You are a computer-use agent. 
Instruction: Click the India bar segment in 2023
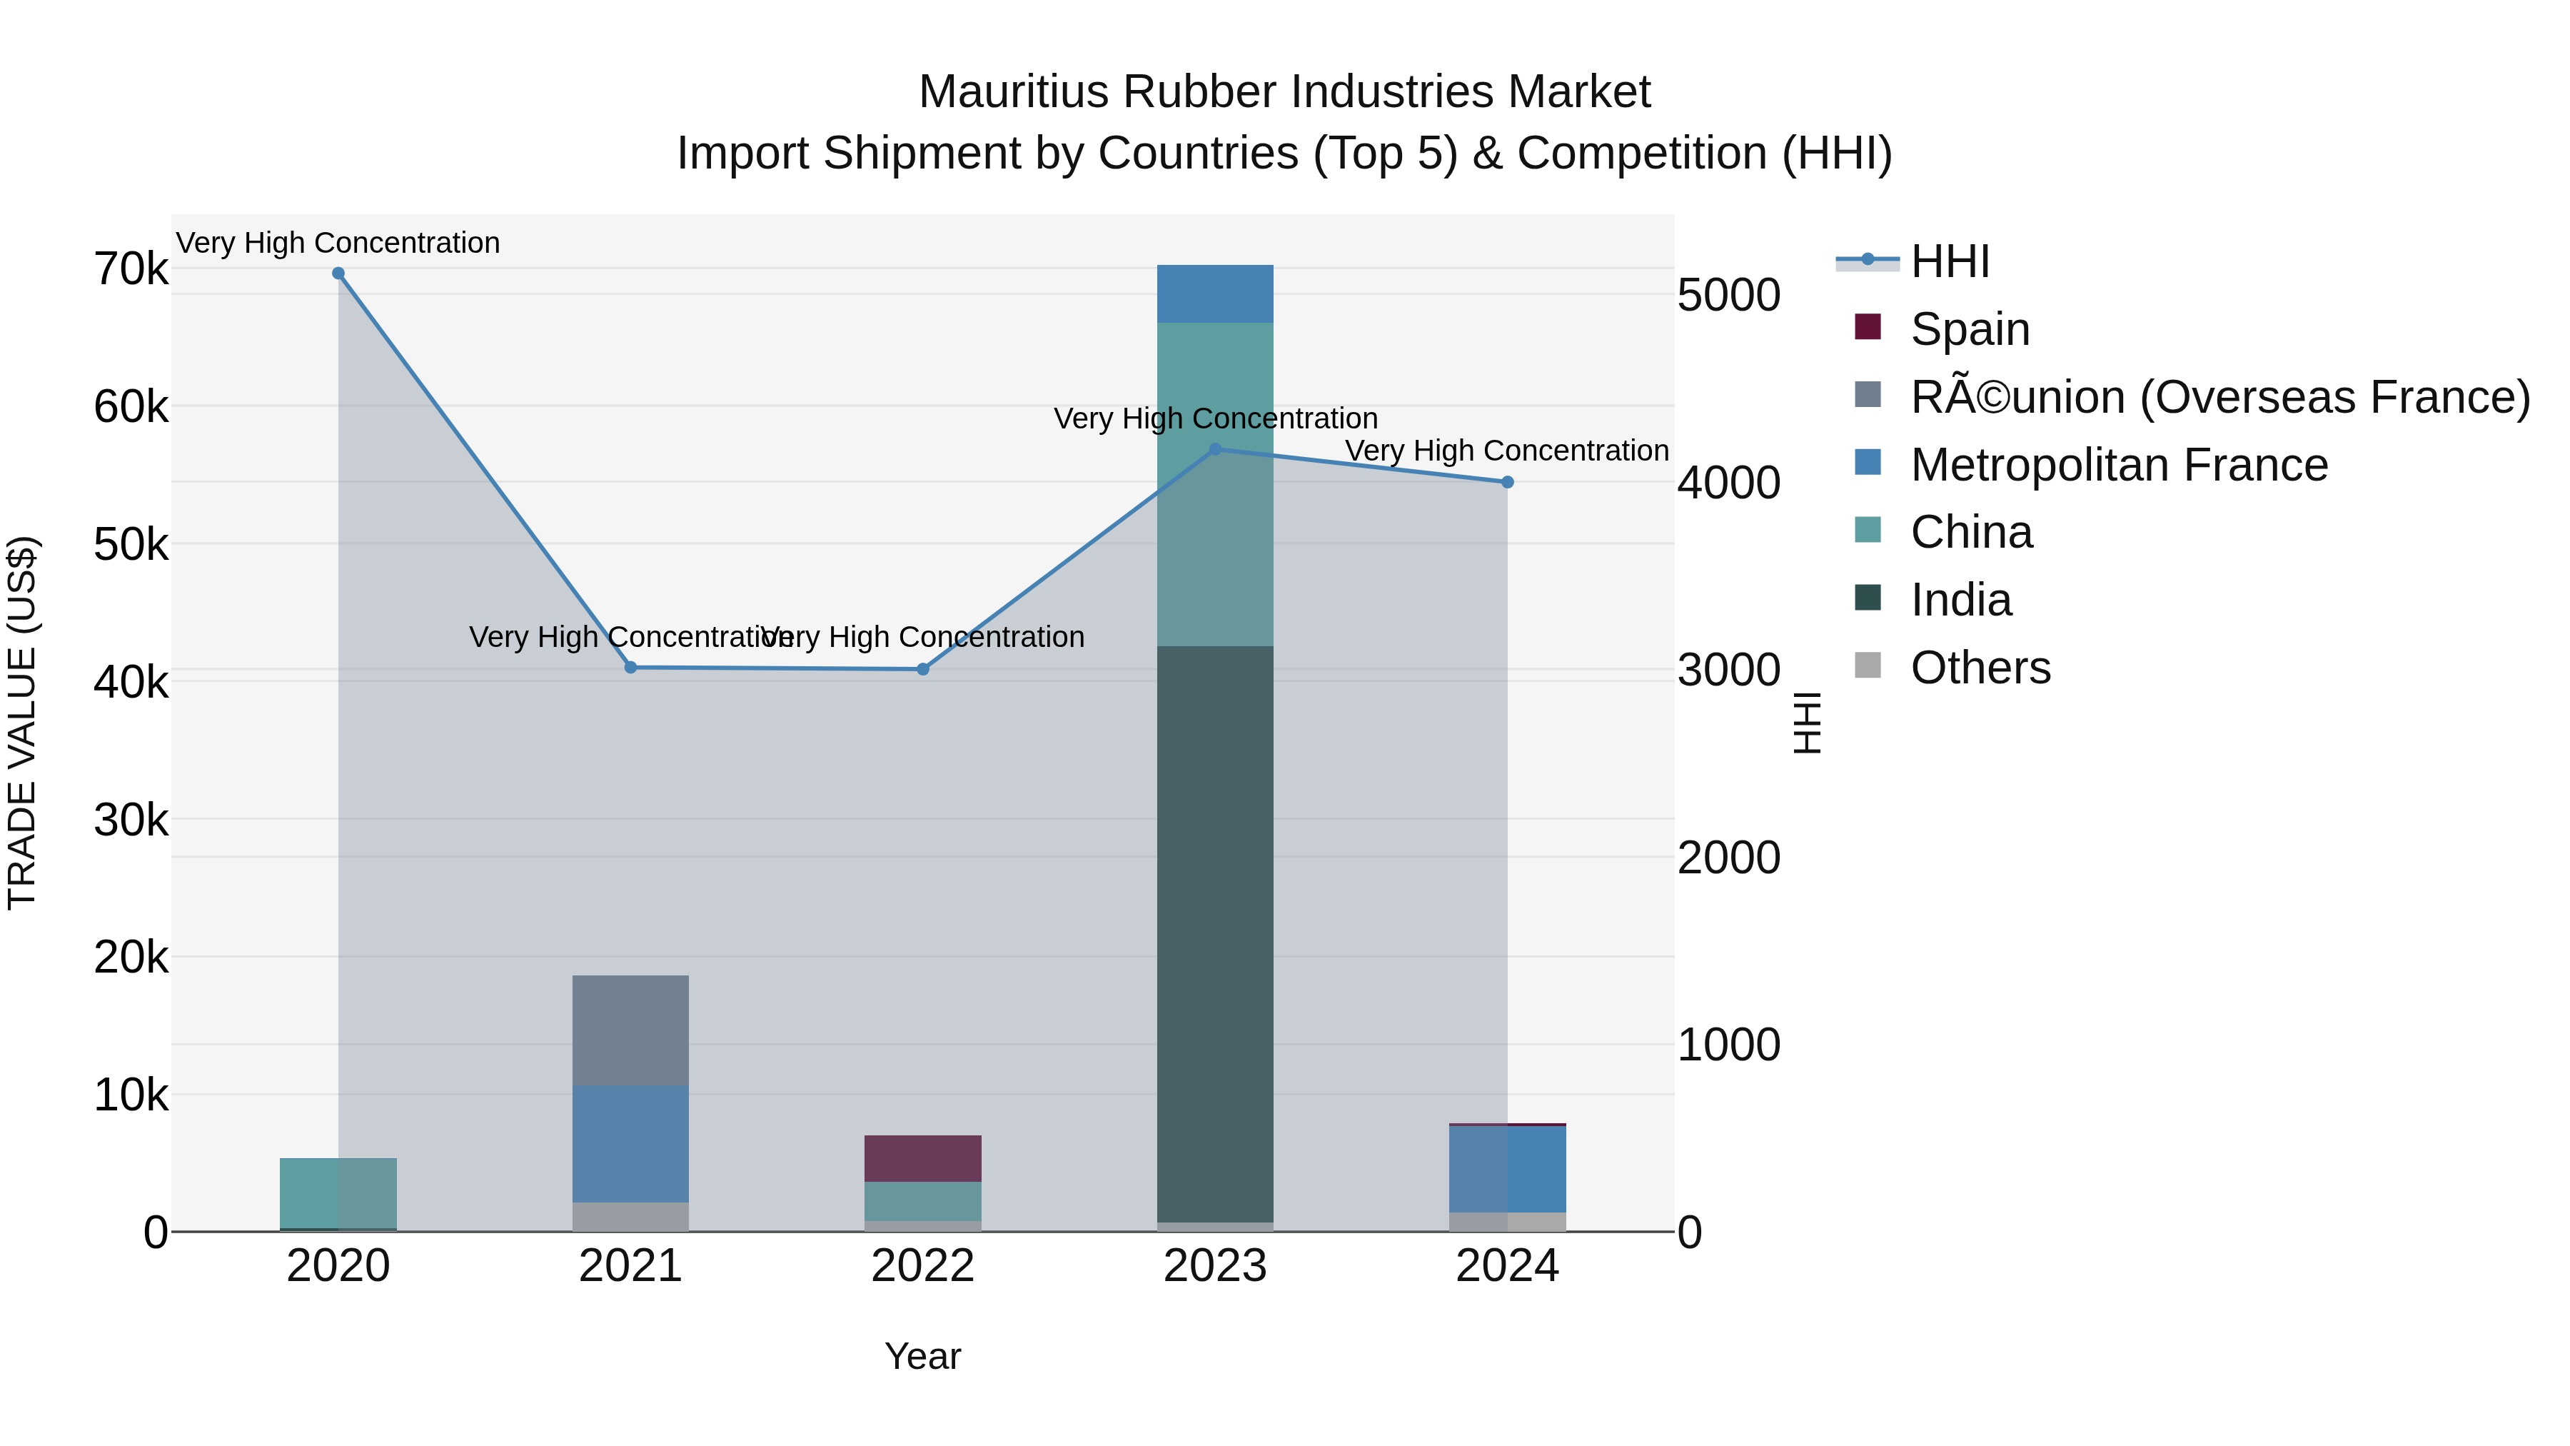[x=1215, y=934]
